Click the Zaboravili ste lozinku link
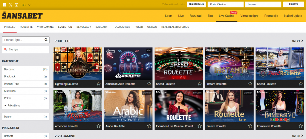The width and height of the screenshot is (306, 139). coord(174,4)
